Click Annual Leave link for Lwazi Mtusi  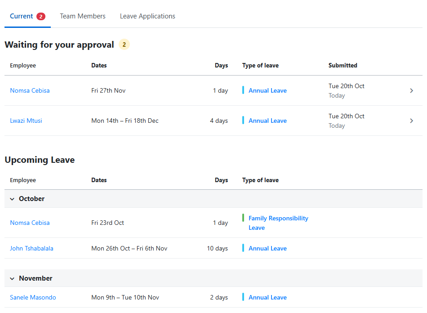click(267, 121)
